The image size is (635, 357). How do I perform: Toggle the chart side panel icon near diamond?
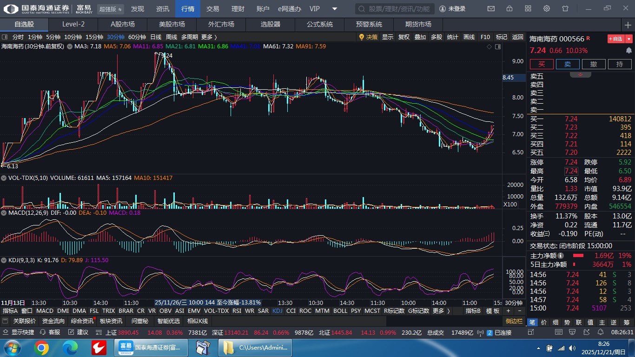(498, 46)
